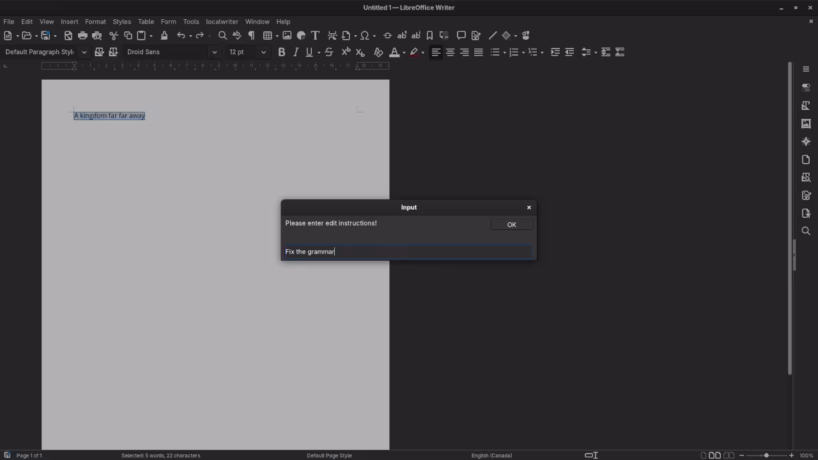818x460 pixels.
Task: Open the Tools menu
Action: click(191, 21)
